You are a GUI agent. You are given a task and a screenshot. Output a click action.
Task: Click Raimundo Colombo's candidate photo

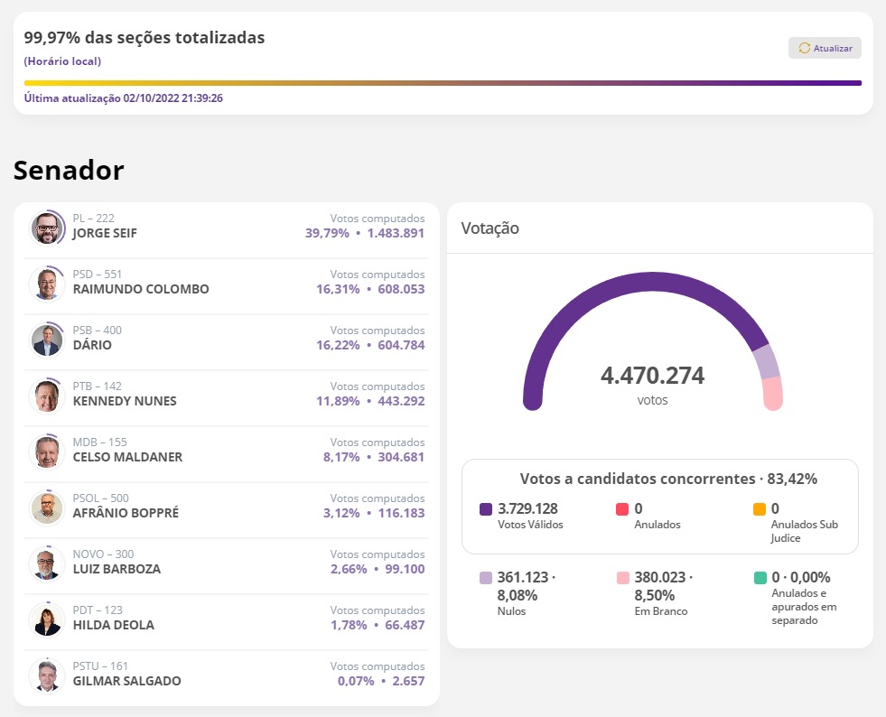click(x=46, y=284)
